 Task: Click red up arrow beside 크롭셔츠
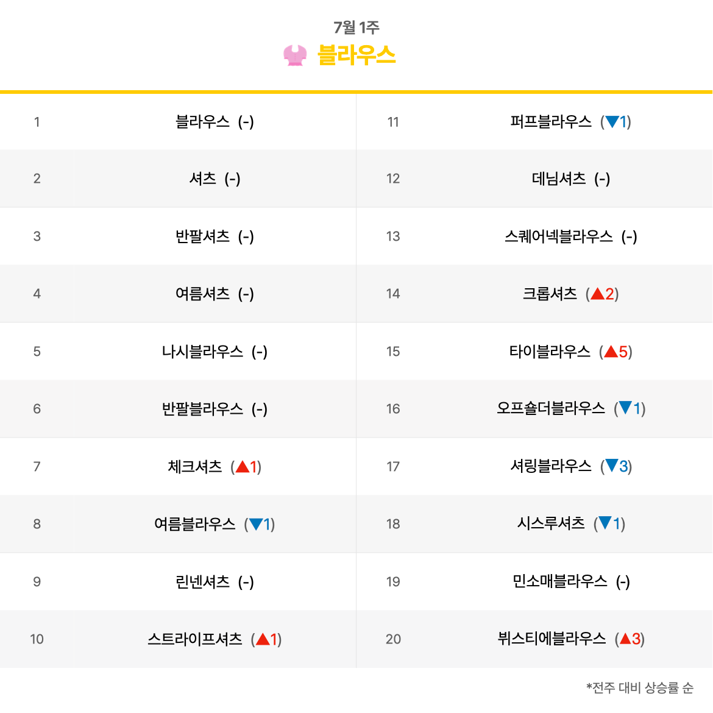coord(597,294)
